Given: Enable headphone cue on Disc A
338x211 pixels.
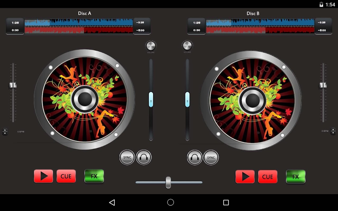Looking at the screenshot, I should pos(144,157).
